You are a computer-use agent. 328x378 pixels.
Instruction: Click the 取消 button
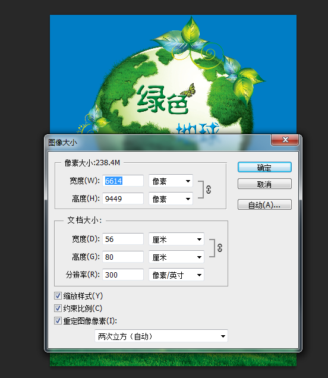[264, 184]
